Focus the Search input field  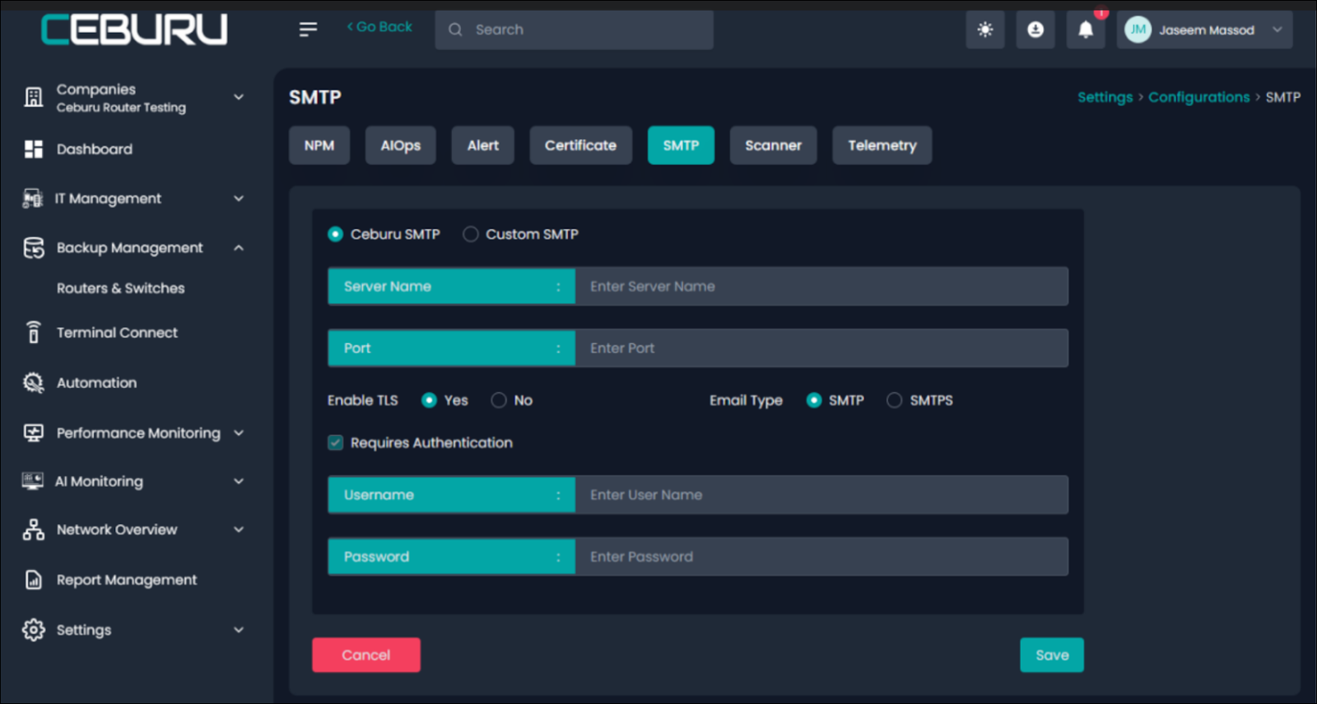[574, 30]
